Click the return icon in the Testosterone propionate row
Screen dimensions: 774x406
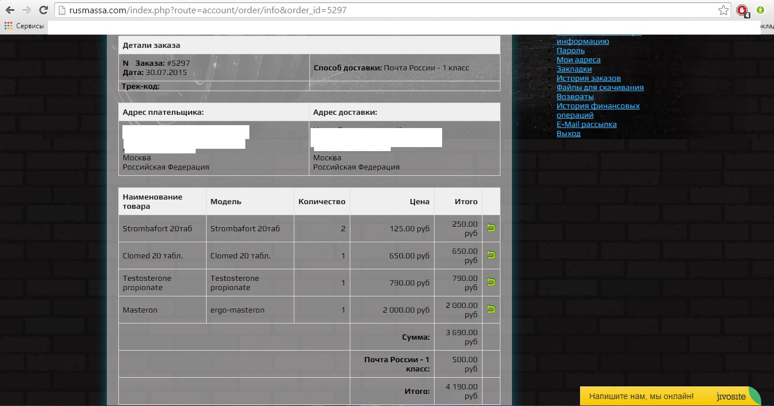pyautogui.click(x=491, y=282)
